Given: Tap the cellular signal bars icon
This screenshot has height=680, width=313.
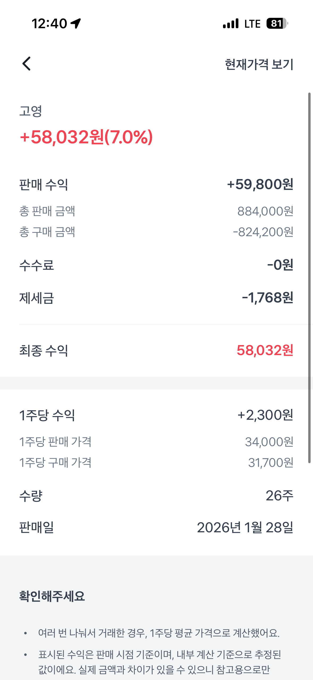Looking at the screenshot, I should click(231, 23).
